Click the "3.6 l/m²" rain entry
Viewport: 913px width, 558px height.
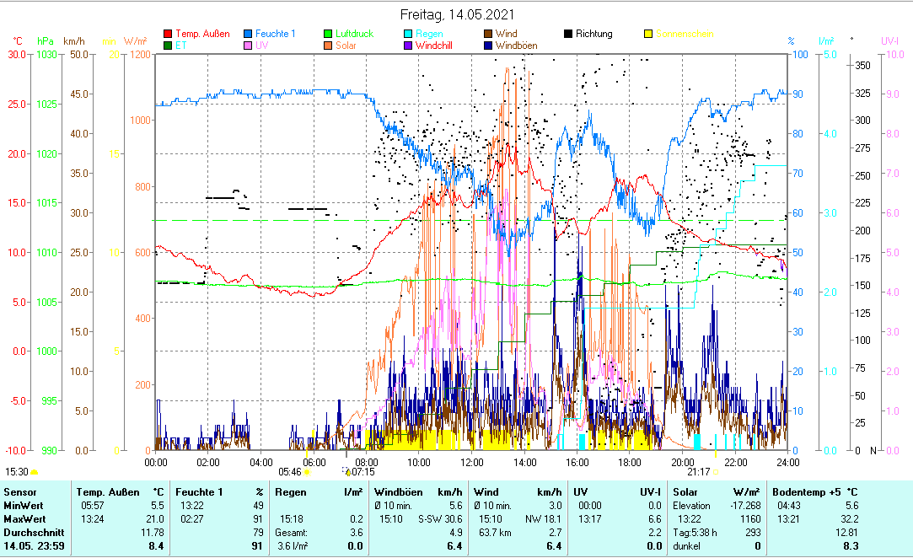293,546
